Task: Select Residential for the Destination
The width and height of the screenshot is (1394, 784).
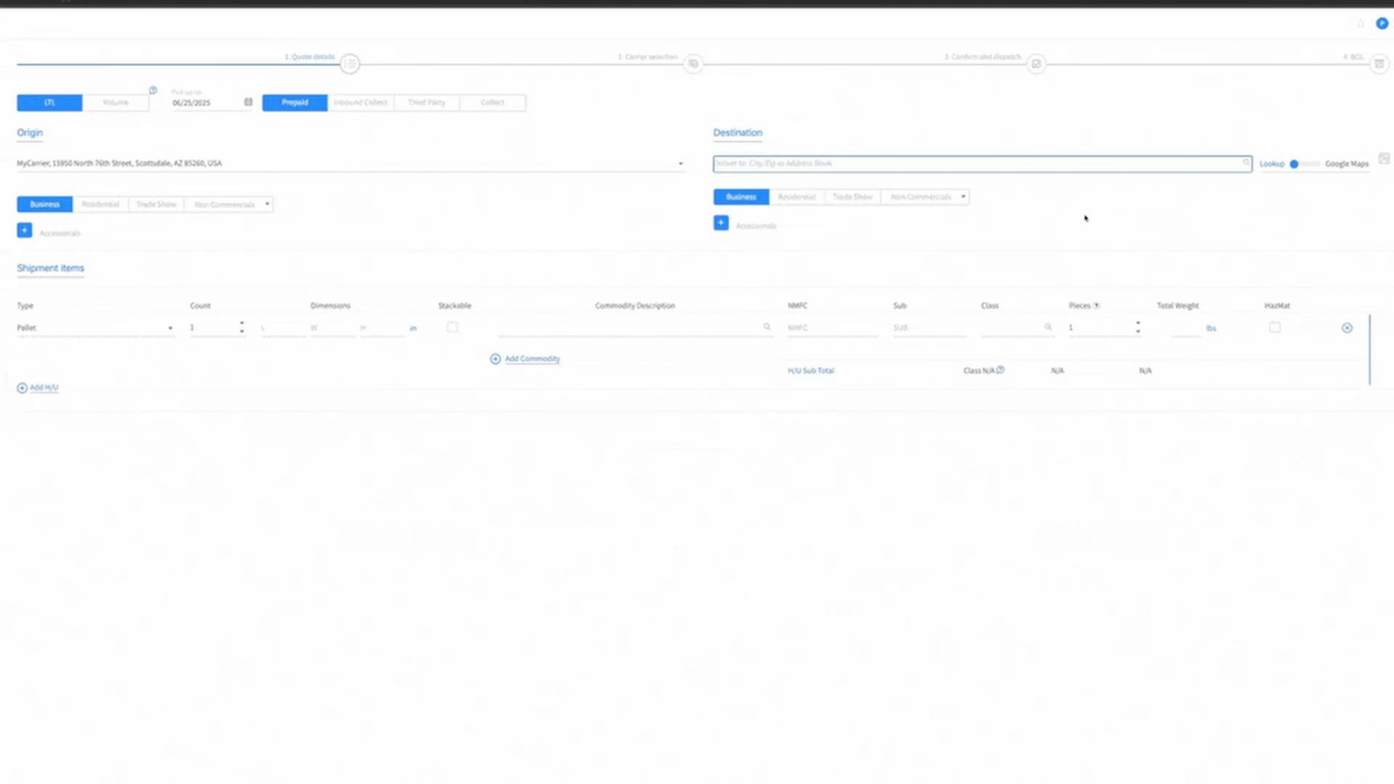Action: (x=797, y=197)
